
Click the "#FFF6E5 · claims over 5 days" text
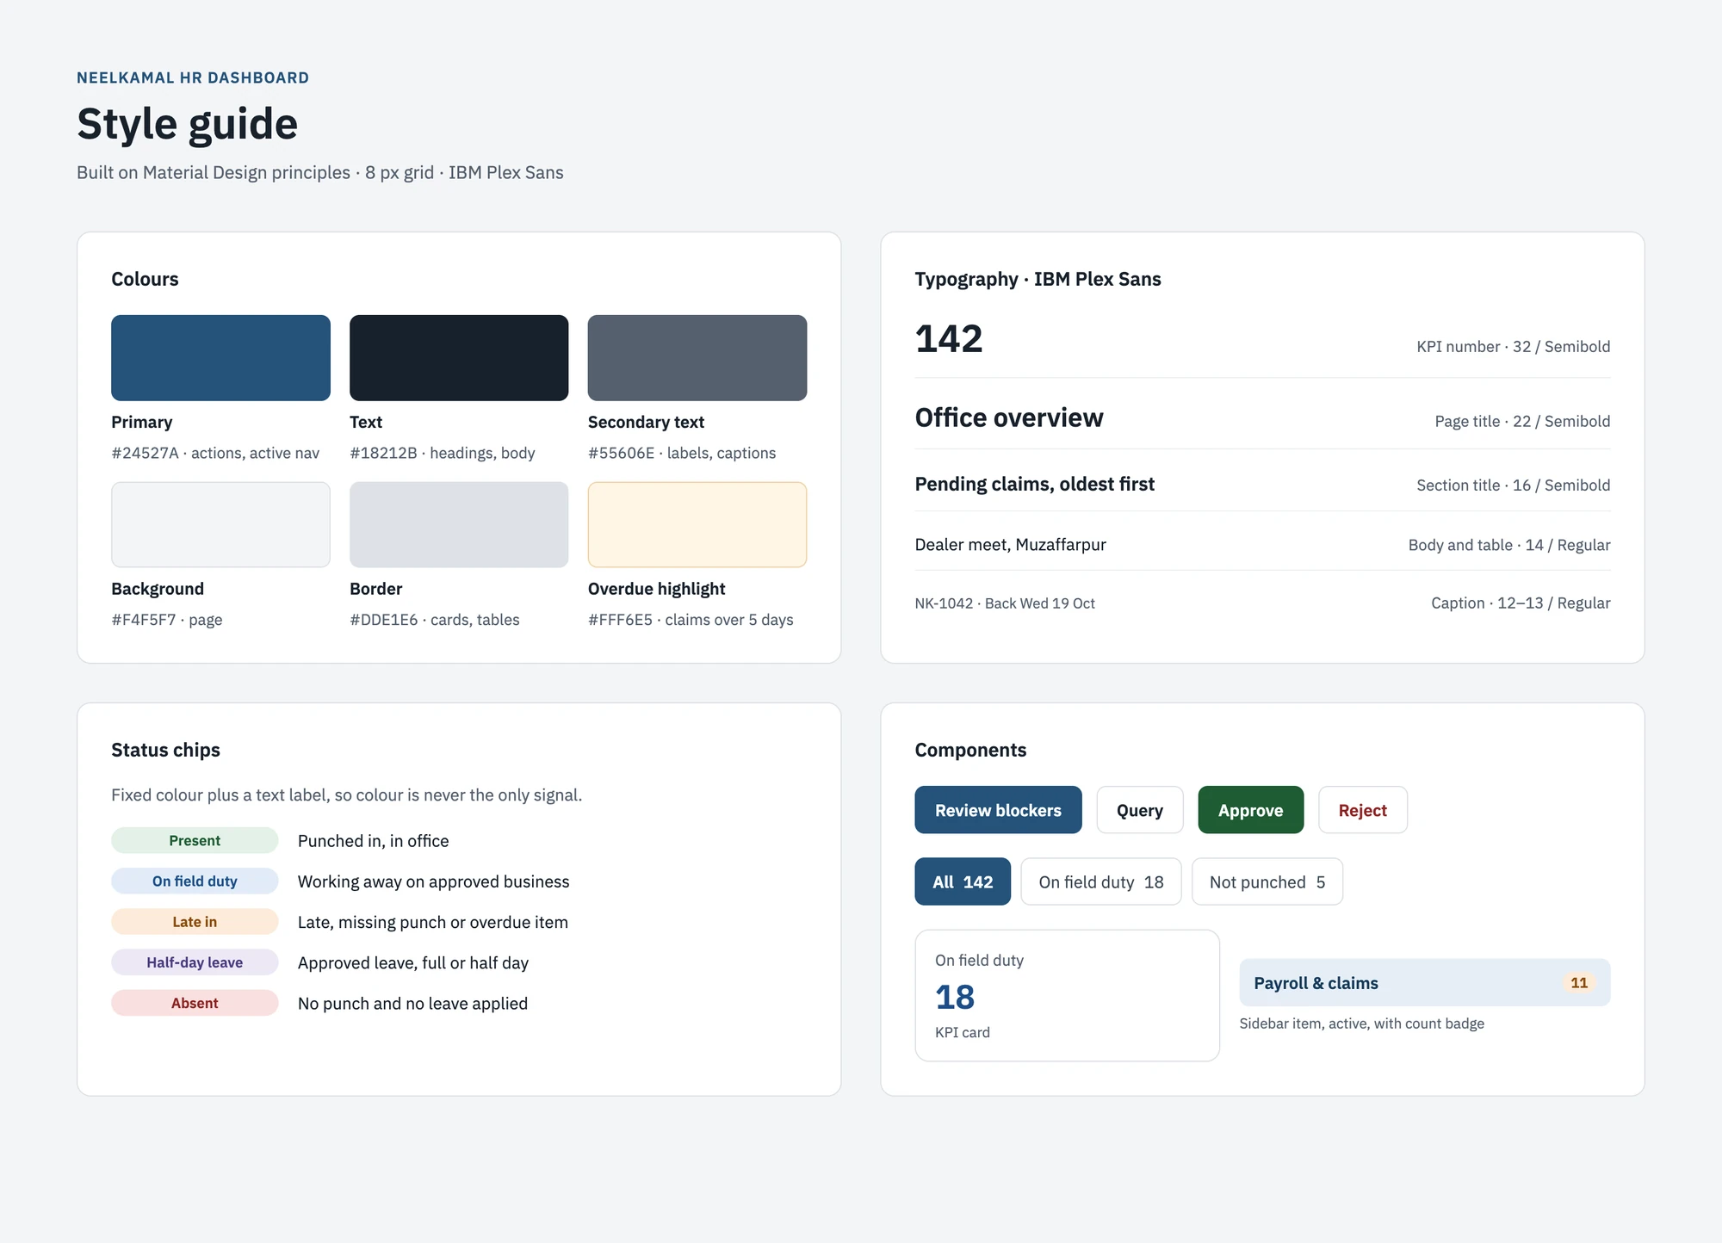(691, 620)
